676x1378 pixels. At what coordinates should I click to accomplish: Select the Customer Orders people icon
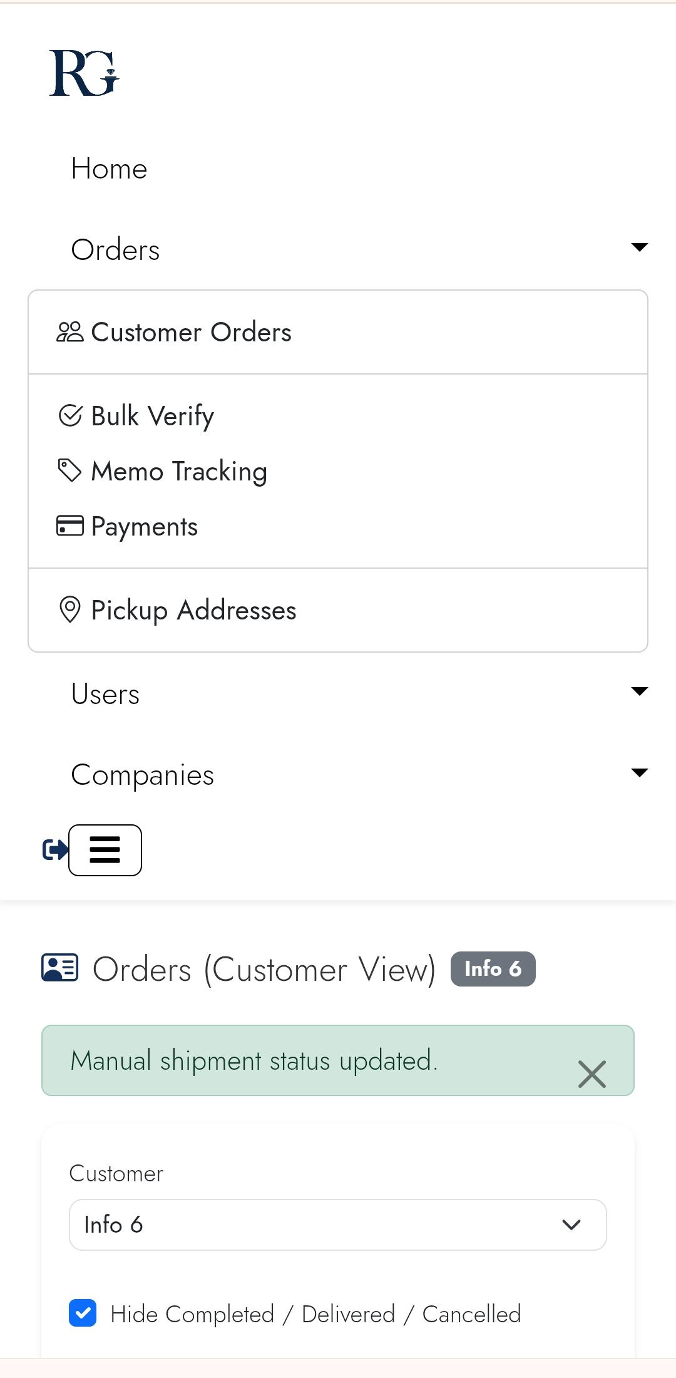71,332
